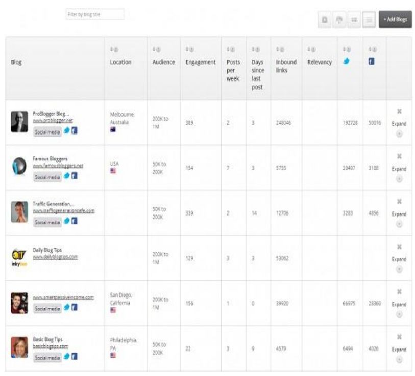Expand the Famous Bloggers row details
This screenshot has width=415, height=376.
coord(399,169)
